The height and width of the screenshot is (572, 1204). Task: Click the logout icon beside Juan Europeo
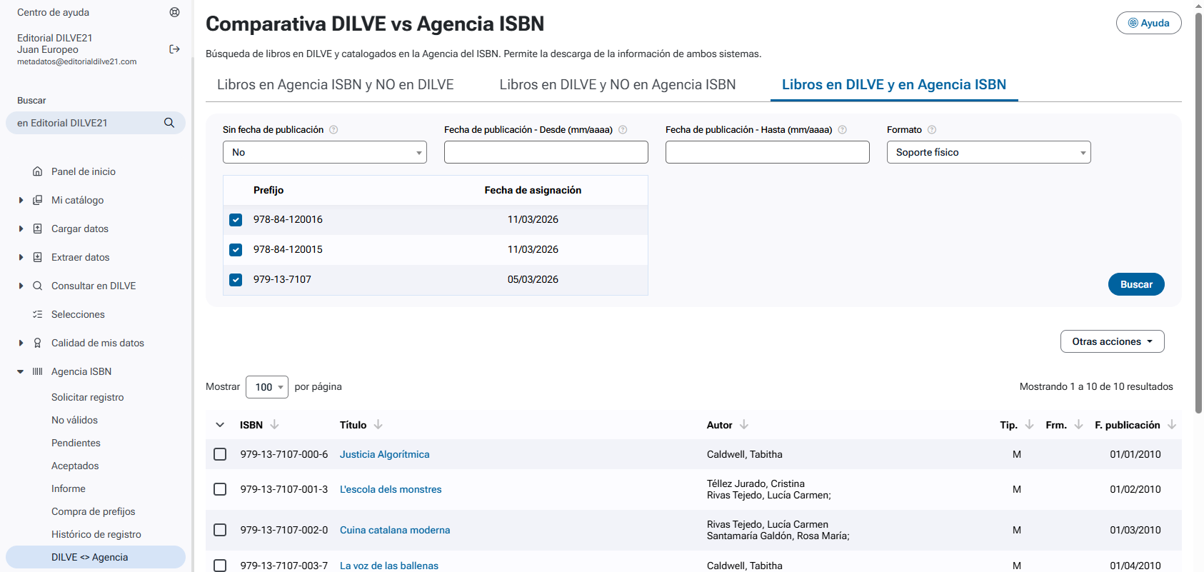tap(174, 49)
